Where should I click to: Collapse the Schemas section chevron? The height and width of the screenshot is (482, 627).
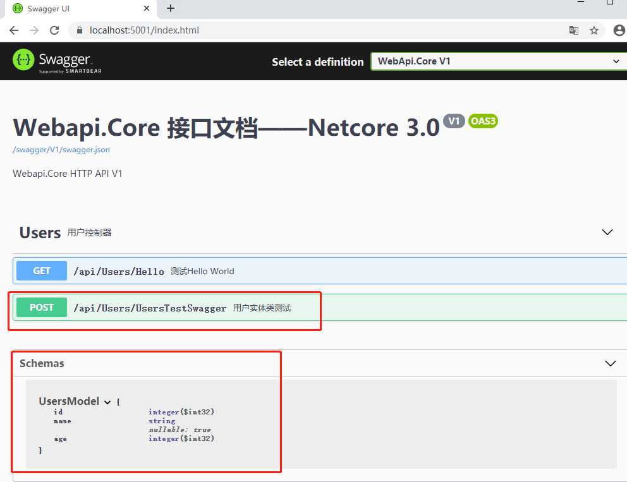point(610,363)
